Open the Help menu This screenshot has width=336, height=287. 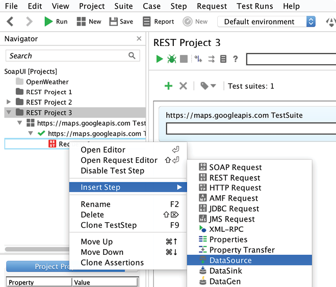291,6
